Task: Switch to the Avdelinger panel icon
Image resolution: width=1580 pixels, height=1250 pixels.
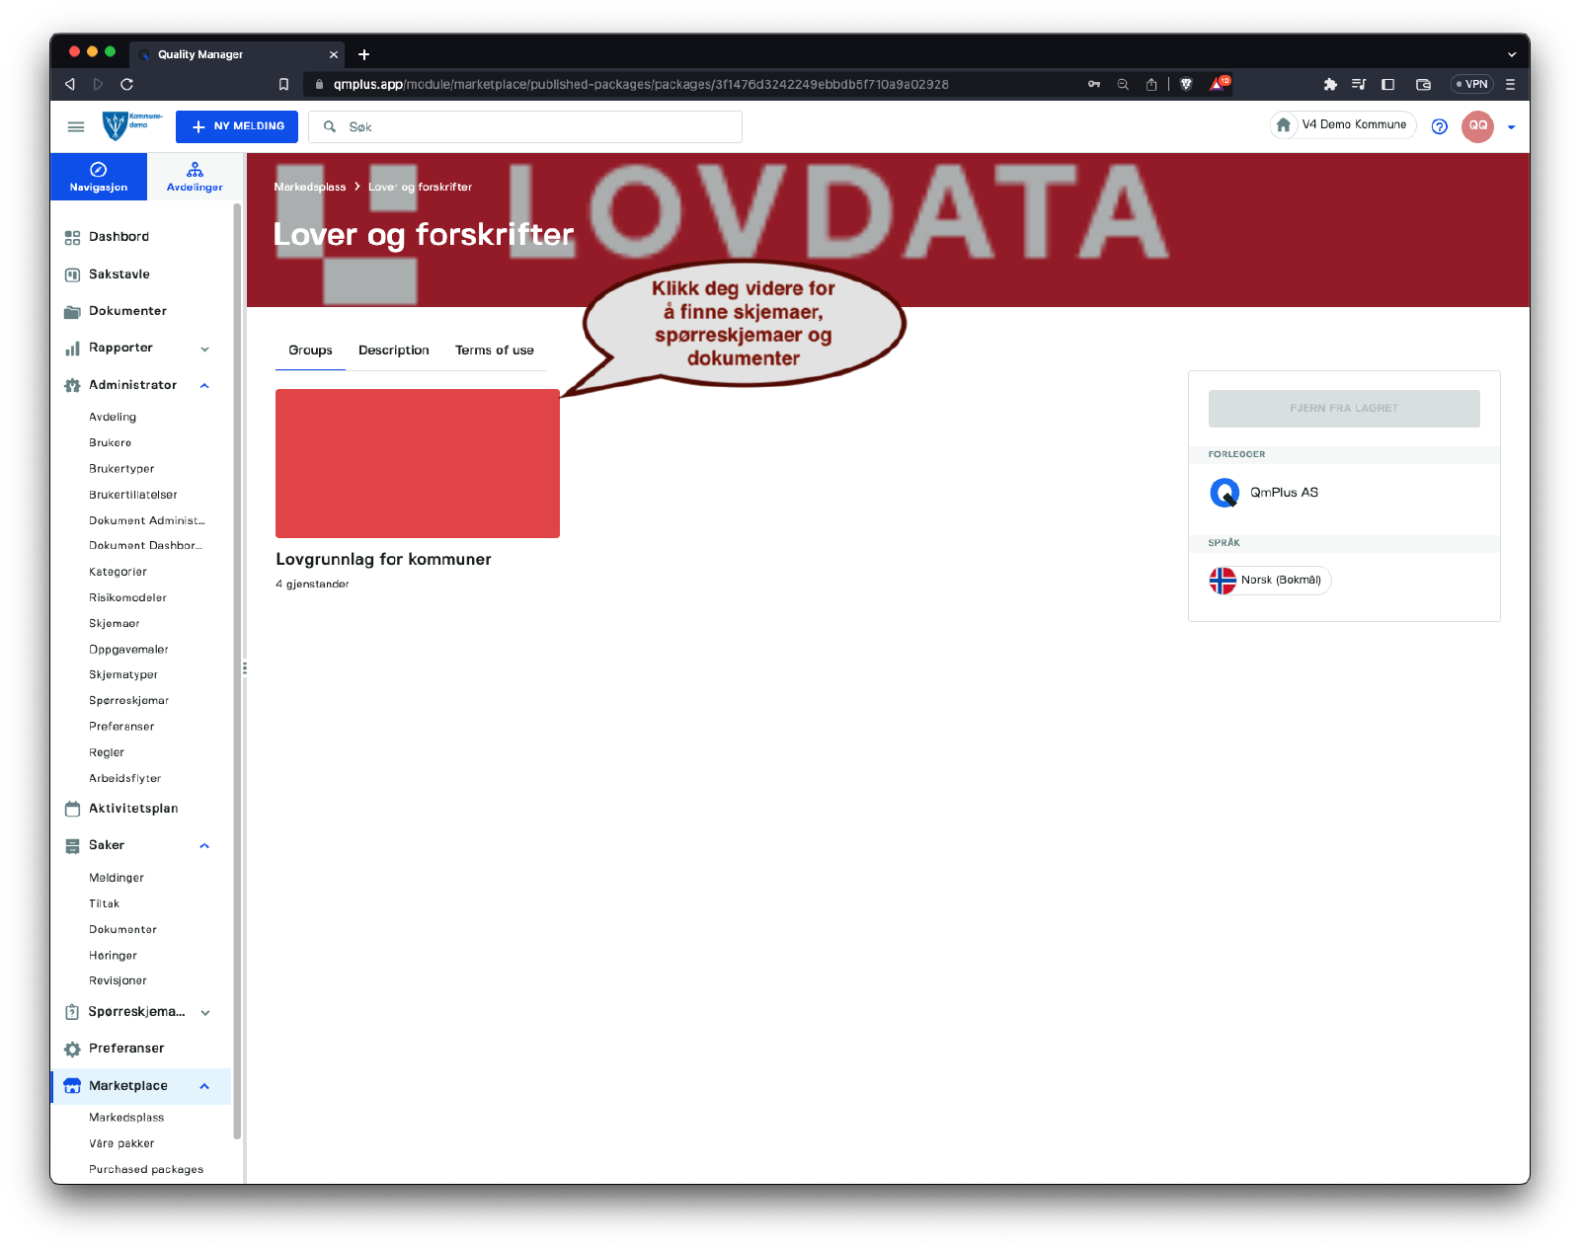Action: (x=195, y=177)
